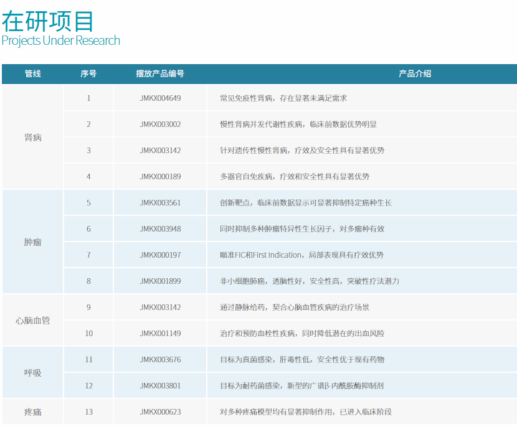
Task: Click the description starting with 常见免疫性肾病
Action: [283, 98]
